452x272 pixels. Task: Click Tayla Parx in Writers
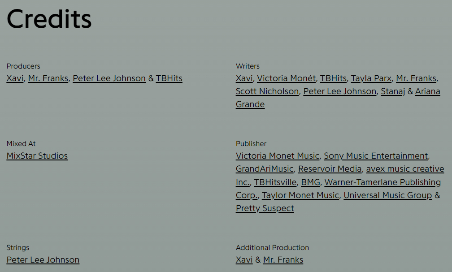coord(371,78)
